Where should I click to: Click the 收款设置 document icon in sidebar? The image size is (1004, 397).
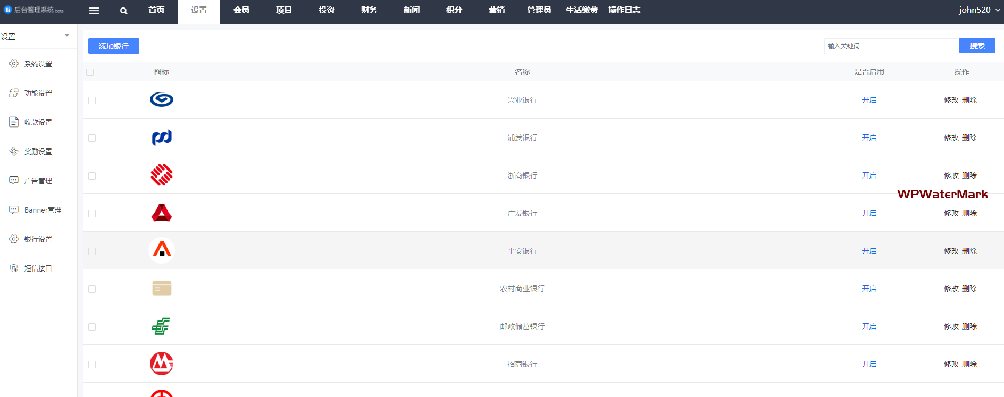pyautogui.click(x=14, y=122)
